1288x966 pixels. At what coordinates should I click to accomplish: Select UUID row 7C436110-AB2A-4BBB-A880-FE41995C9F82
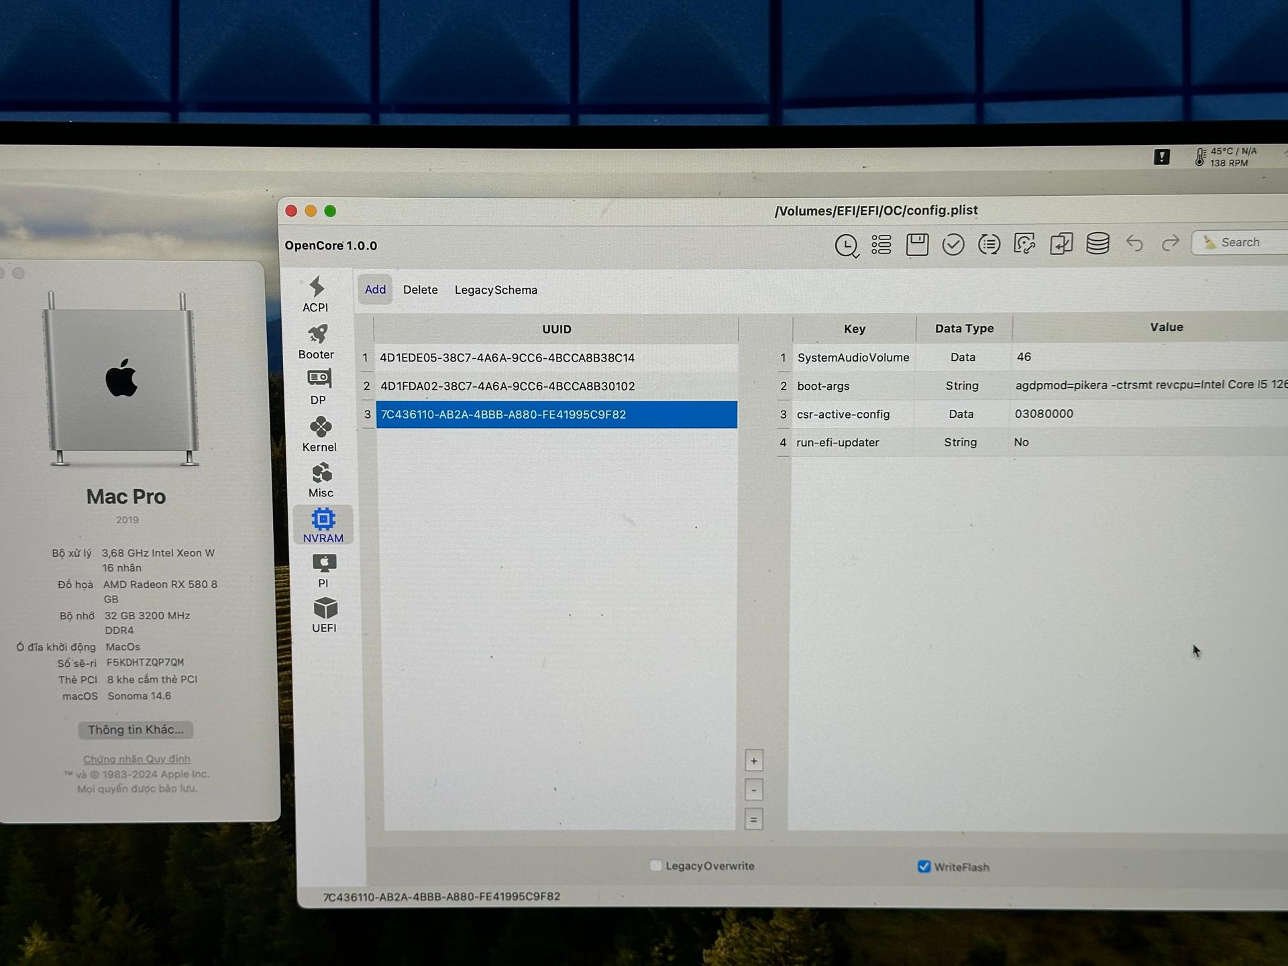[x=556, y=415]
